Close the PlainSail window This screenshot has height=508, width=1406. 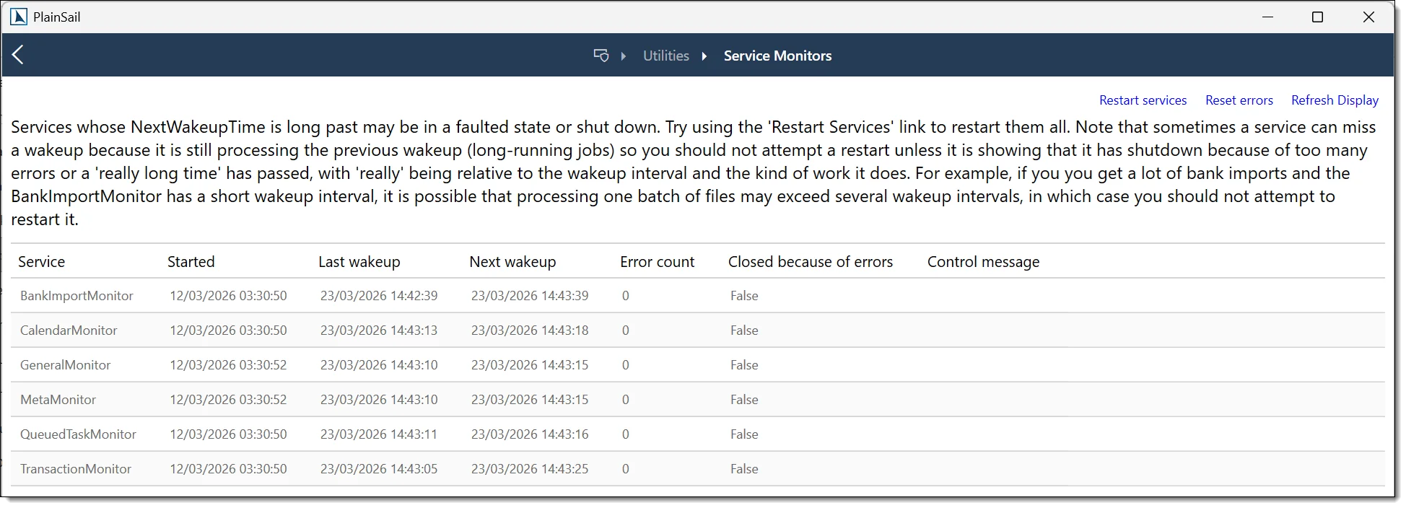(1368, 17)
